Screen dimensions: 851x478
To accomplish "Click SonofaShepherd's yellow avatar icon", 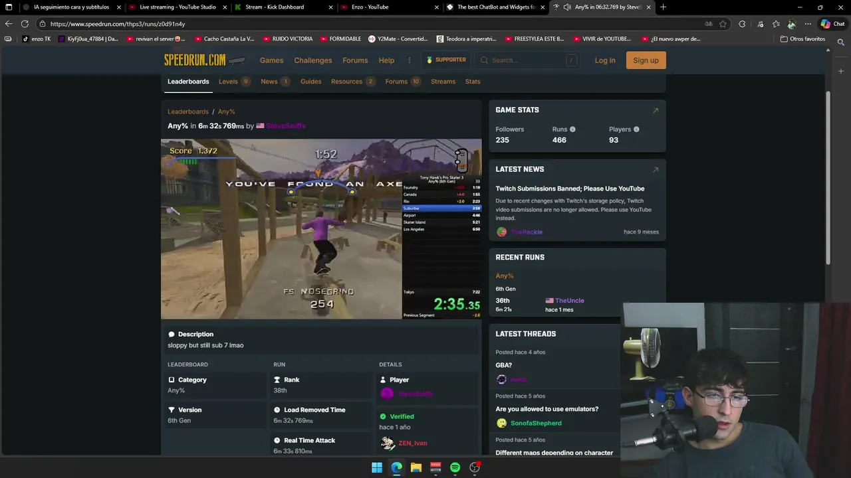I will click(x=501, y=423).
